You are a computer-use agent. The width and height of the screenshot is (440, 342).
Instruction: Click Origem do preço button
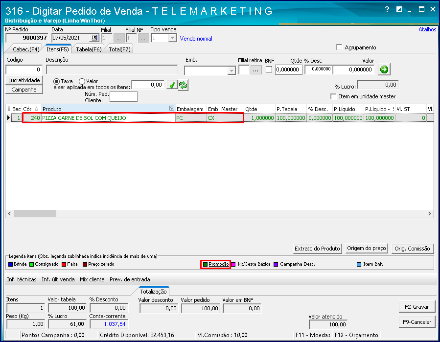(x=367, y=248)
